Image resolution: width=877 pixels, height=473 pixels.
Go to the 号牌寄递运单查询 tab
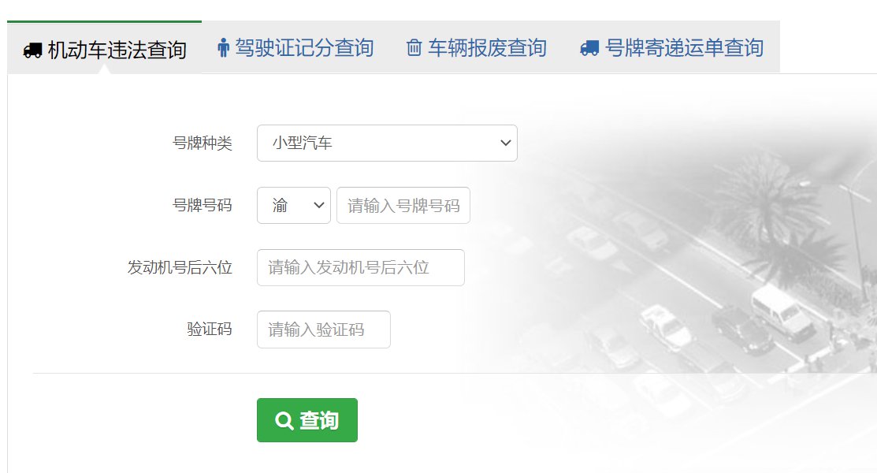point(671,47)
